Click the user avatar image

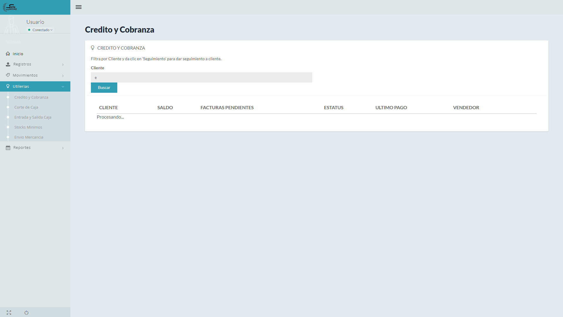[x=12, y=25]
